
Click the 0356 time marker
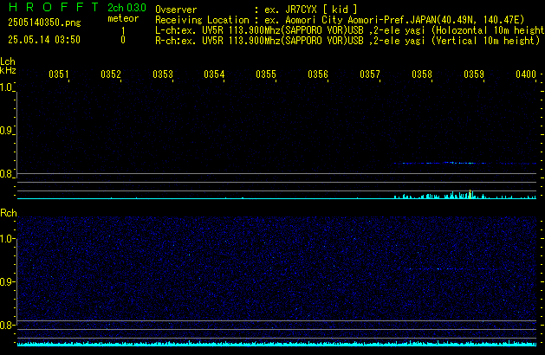pyautogui.click(x=318, y=74)
